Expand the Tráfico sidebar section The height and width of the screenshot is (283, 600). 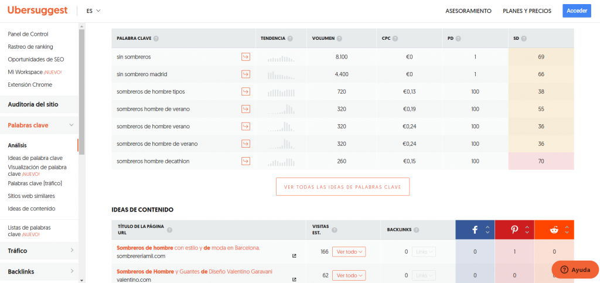[x=71, y=251]
